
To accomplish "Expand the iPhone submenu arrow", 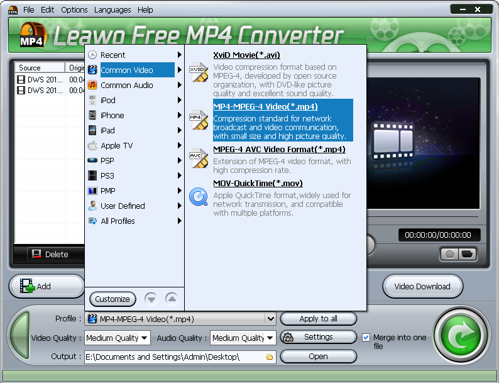I will click(x=180, y=115).
